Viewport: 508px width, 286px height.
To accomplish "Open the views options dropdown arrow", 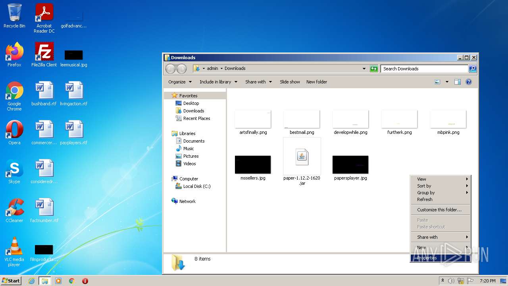I will (x=447, y=82).
